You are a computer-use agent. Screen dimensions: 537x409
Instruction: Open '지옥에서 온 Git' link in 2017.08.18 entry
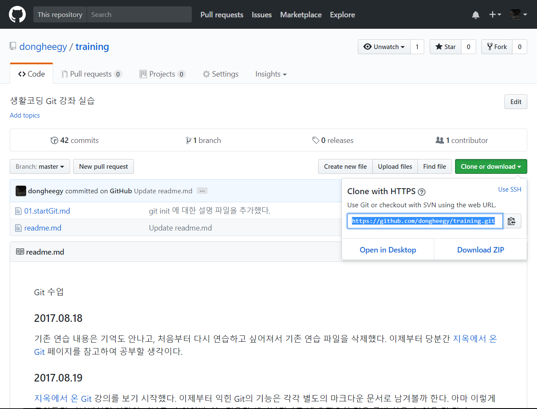[475, 339]
